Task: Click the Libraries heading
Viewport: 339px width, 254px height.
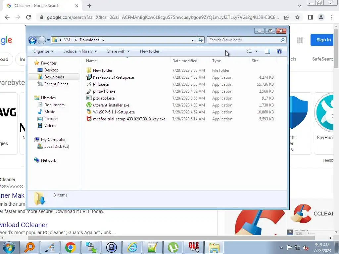Action: pyautogui.click(x=45, y=98)
